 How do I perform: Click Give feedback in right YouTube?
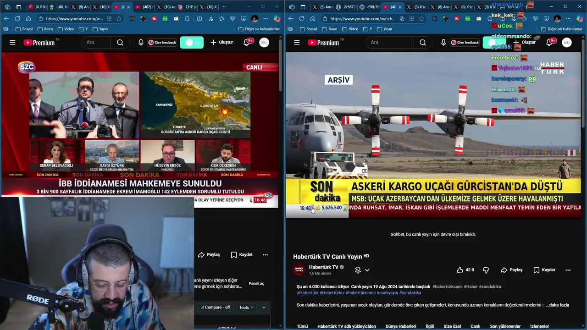[465, 43]
